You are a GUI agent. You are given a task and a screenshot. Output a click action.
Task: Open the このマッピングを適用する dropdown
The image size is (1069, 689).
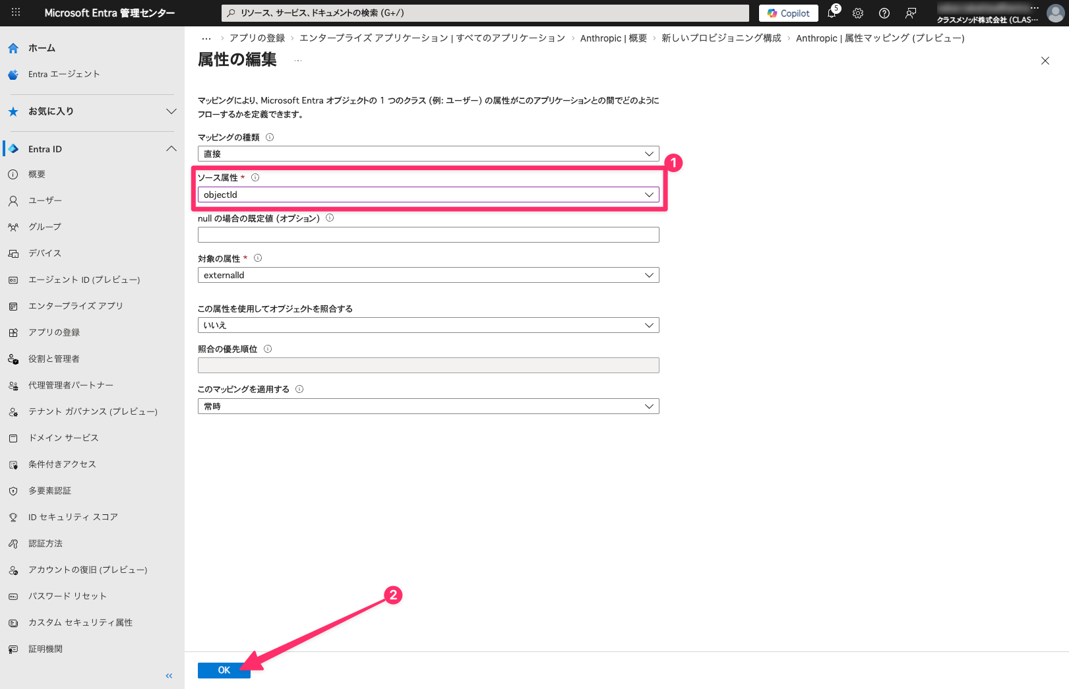428,406
